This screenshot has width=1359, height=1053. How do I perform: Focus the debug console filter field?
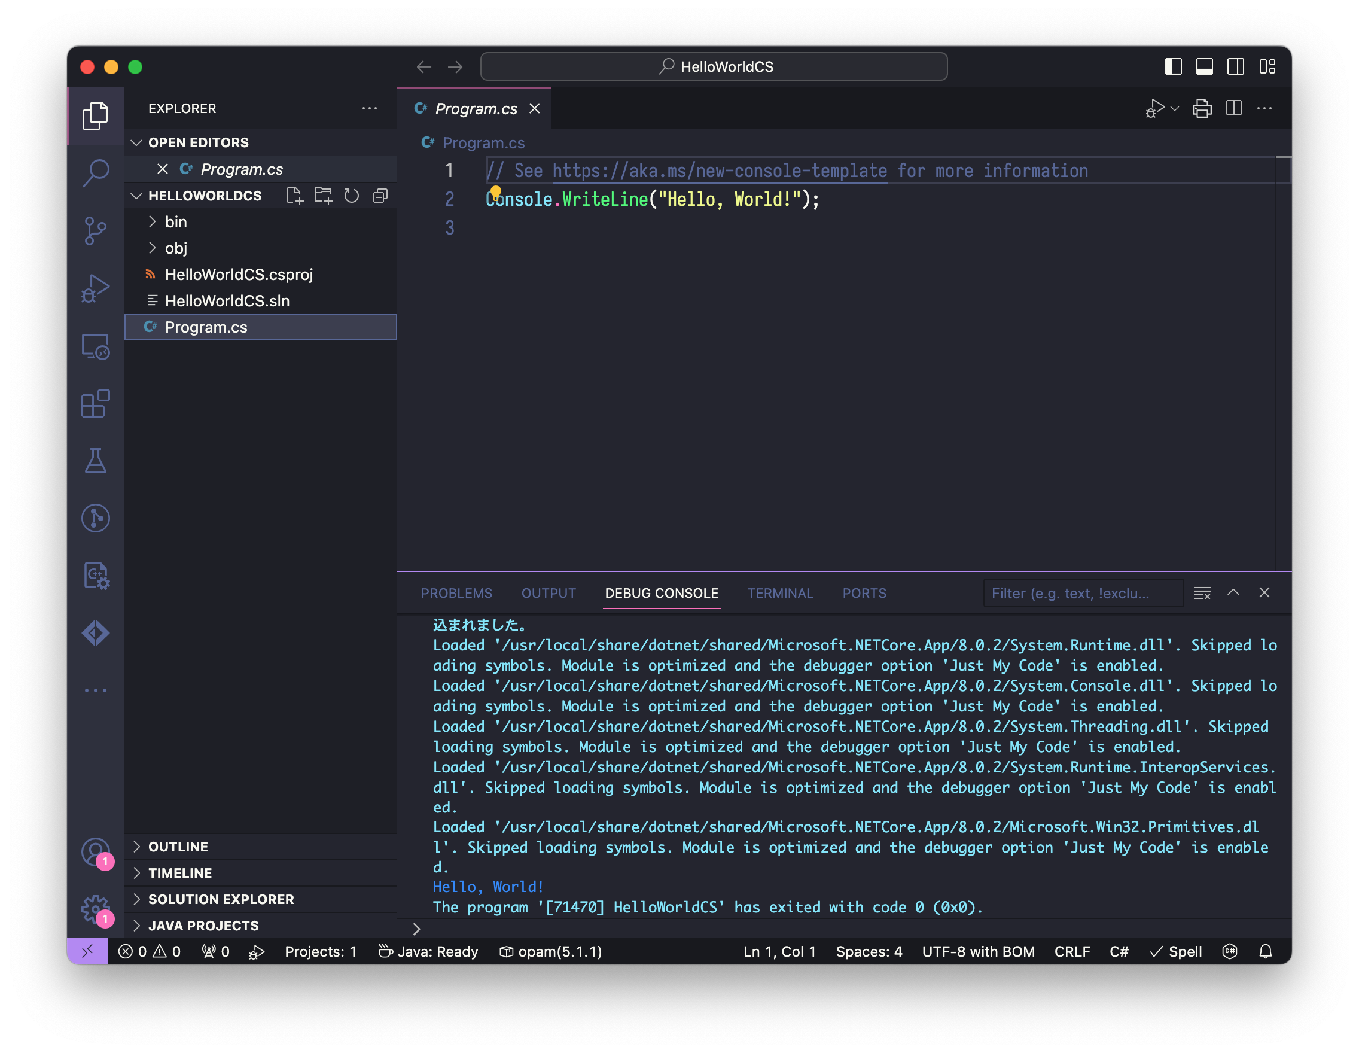coord(1082,593)
